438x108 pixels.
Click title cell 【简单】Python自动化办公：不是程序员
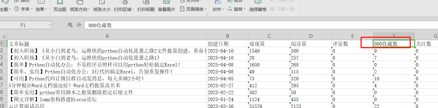[107, 64]
